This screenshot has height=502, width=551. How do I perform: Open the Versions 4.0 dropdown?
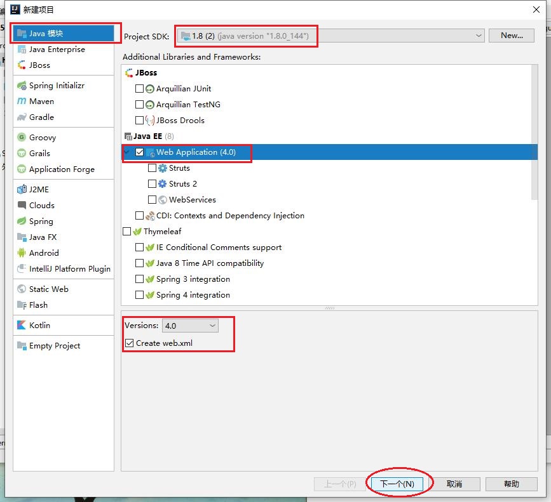coord(190,326)
